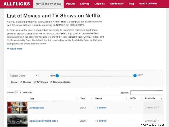
Task: Go to the Popular tab
Action: [71, 4]
